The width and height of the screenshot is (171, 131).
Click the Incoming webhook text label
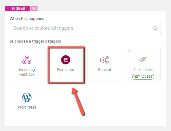[27, 72]
